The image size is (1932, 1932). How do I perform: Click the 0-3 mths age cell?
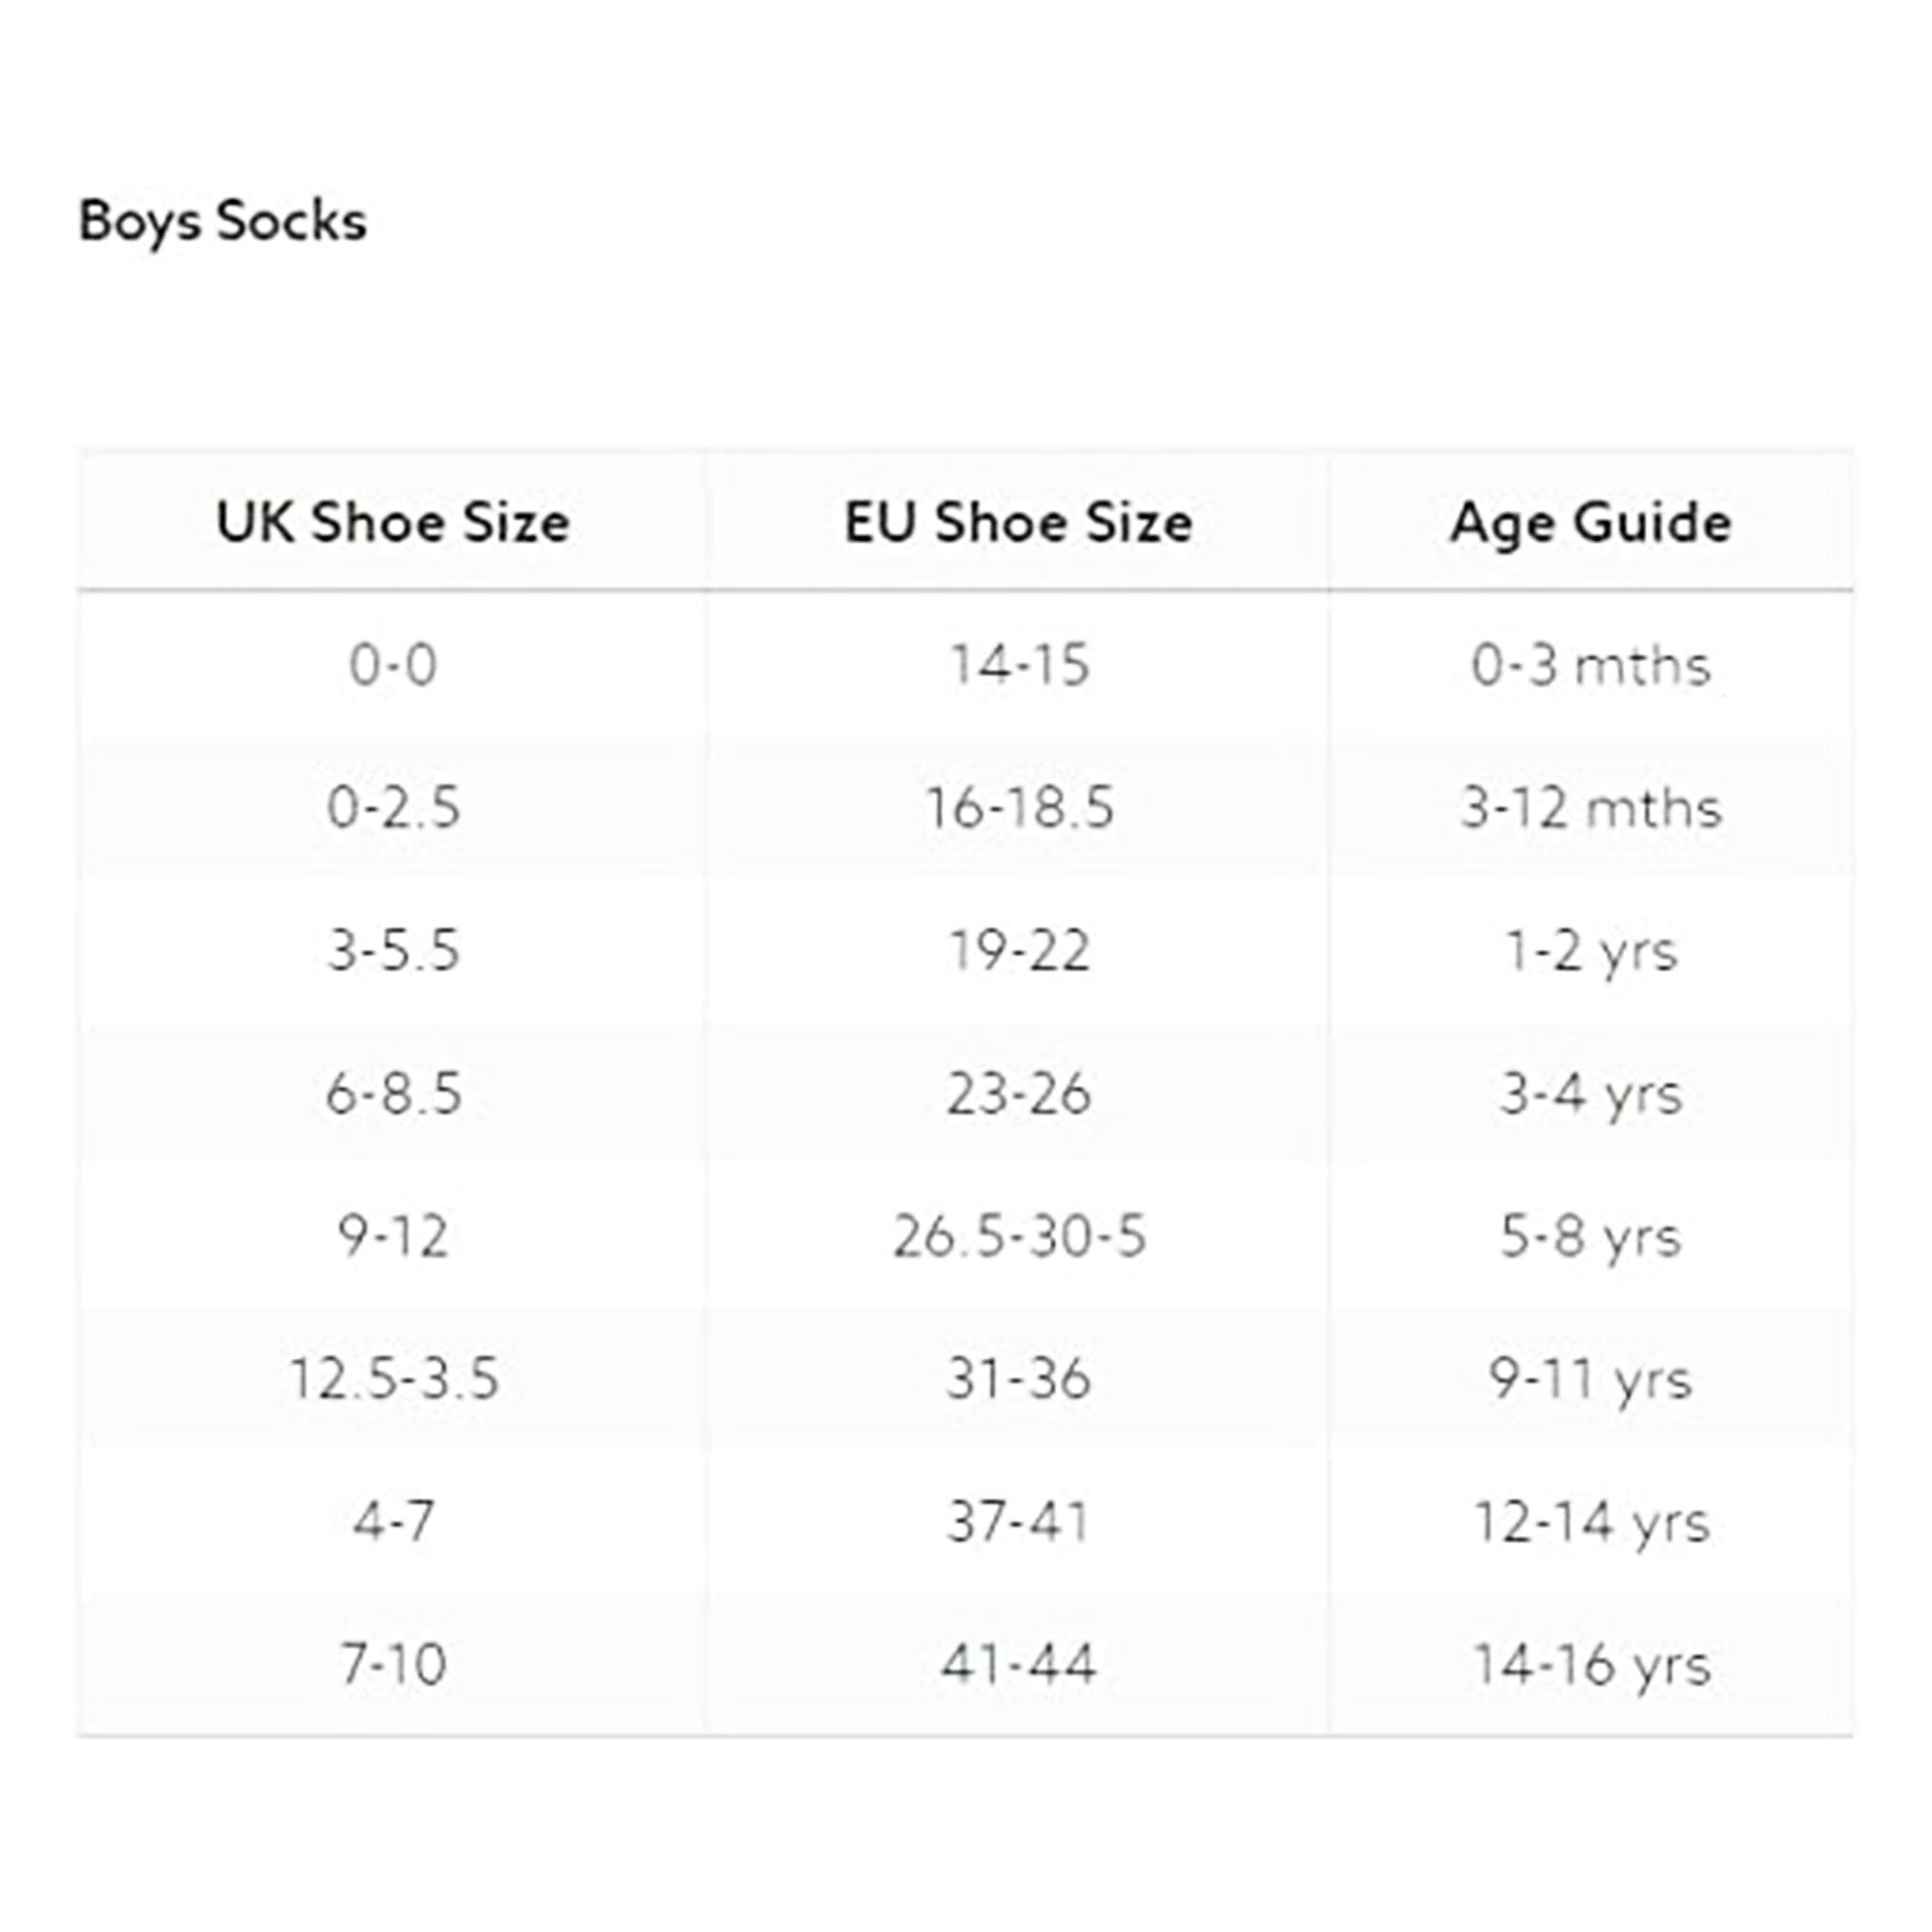(x=1590, y=665)
